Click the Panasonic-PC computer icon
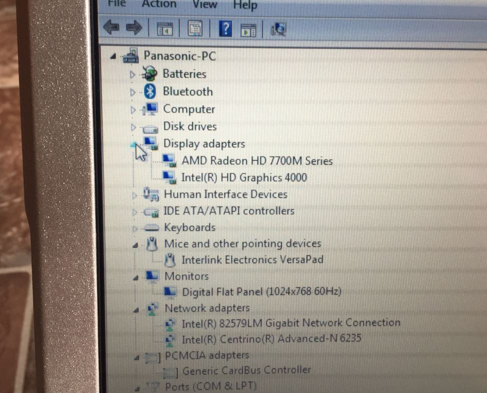 pos(131,55)
